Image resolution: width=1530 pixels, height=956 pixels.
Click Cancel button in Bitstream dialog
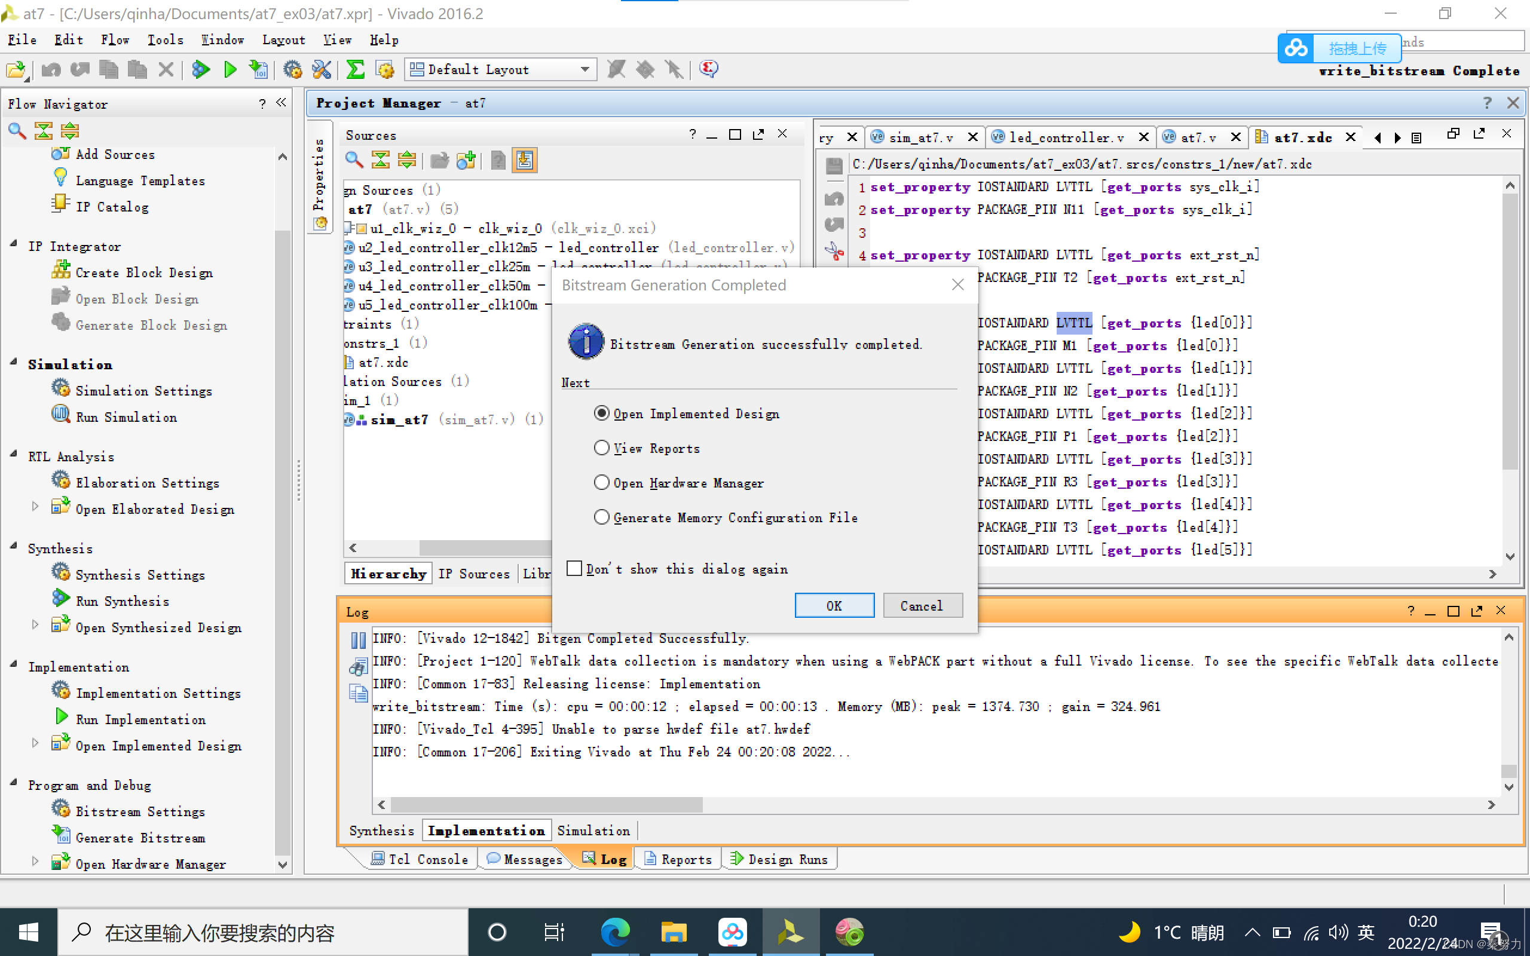tap(921, 606)
